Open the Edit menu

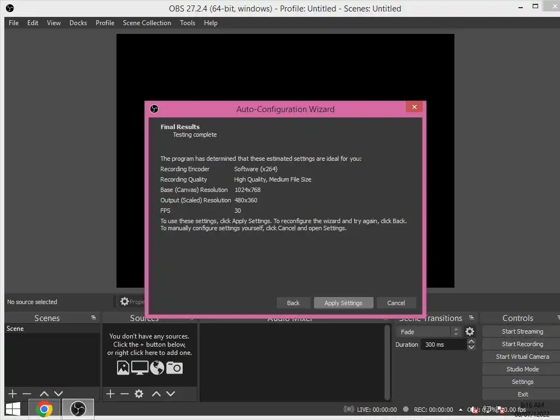pyautogui.click(x=32, y=23)
